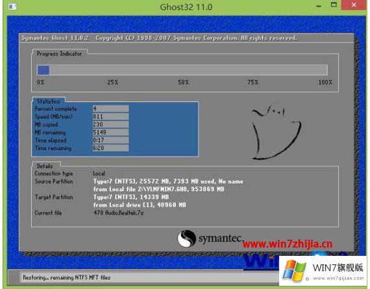Click the Speed value 811
The height and width of the screenshot is (289, 370).
click(110, 117)
